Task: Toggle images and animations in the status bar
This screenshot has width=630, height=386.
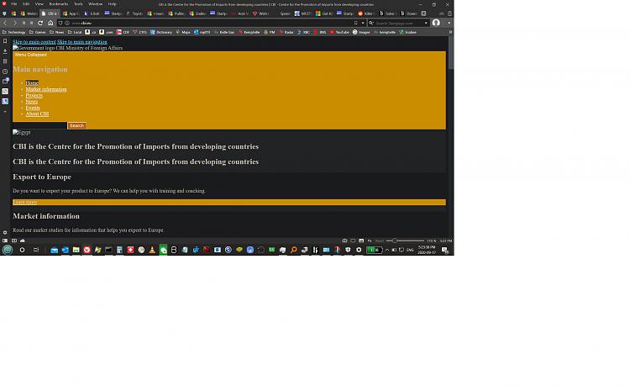Action: pos(361,241)
